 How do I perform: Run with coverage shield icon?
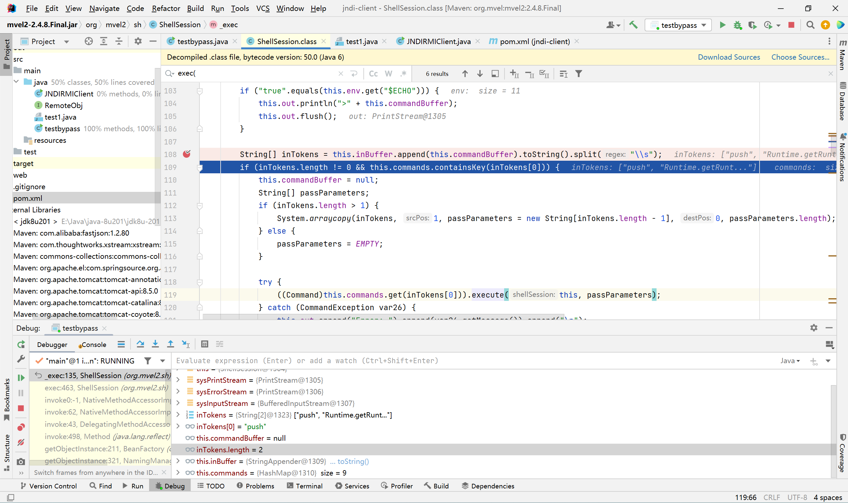coord(753,25)
